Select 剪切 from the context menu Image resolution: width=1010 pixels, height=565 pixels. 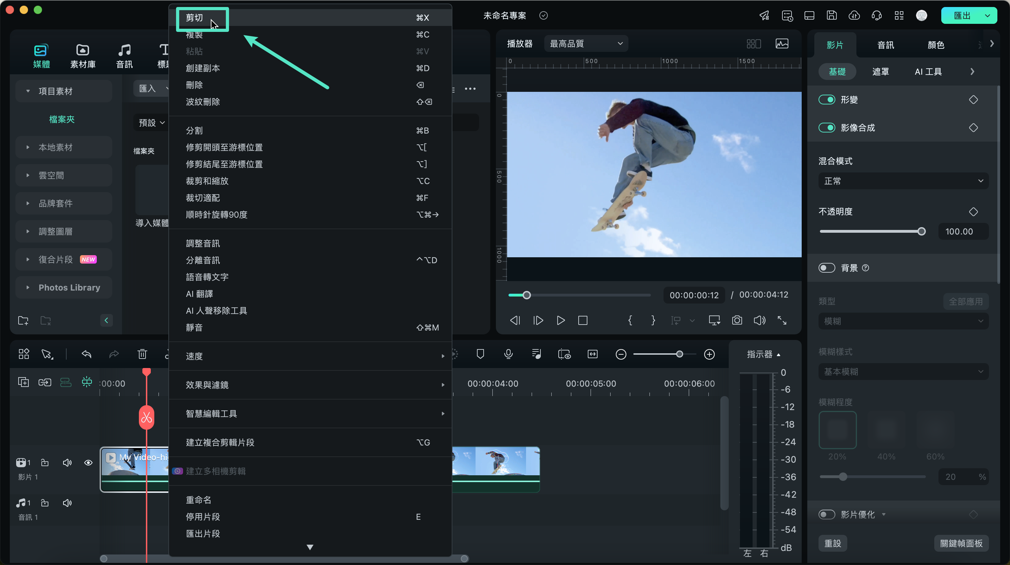(195, 17)
